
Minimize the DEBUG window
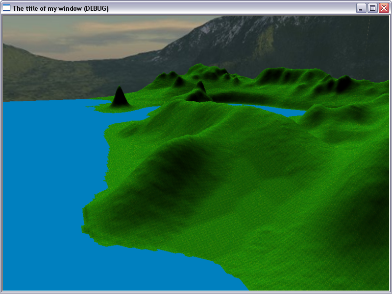361,8
